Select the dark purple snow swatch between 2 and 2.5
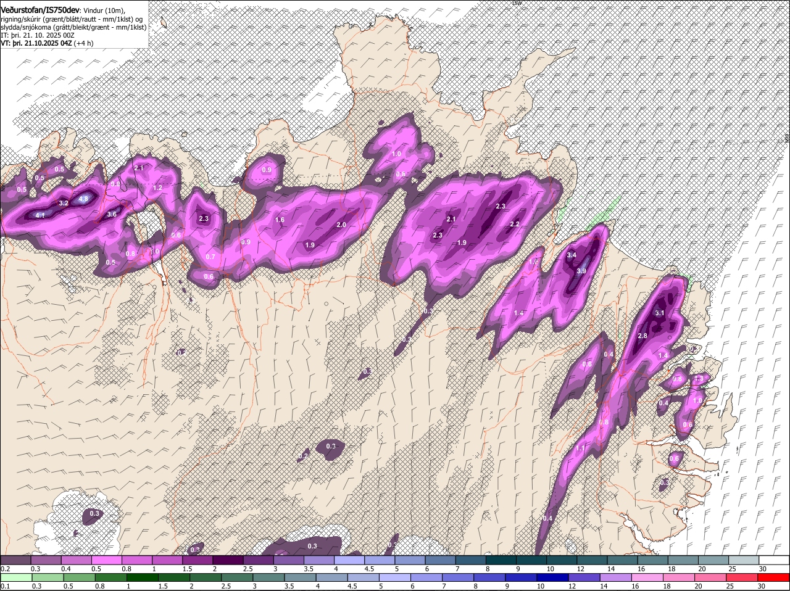790x591 pixels. [x=228, y=560]
